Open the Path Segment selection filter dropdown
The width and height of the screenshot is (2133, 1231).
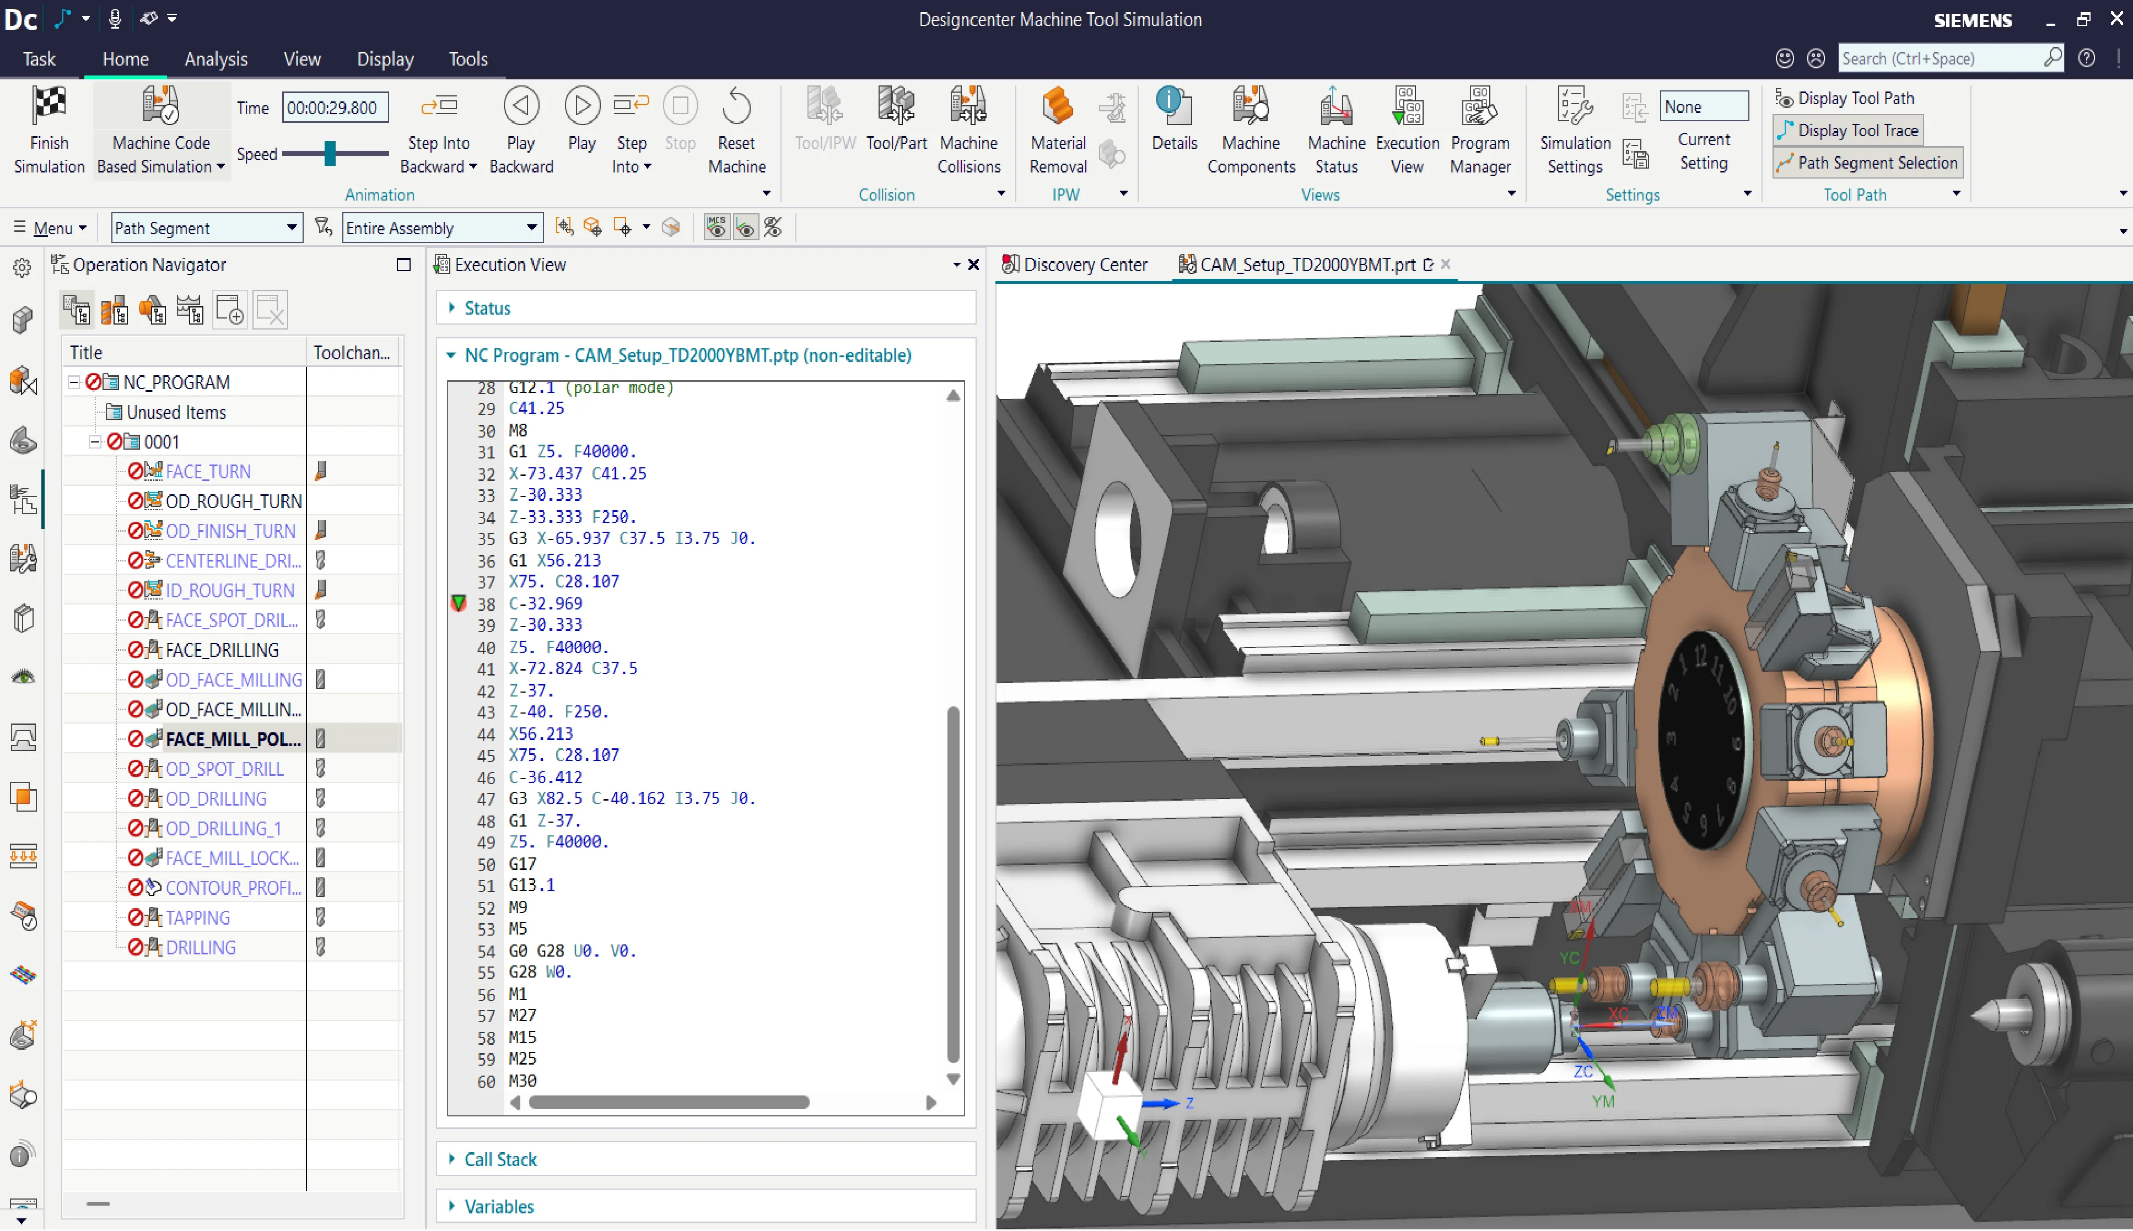click(206, 228)
